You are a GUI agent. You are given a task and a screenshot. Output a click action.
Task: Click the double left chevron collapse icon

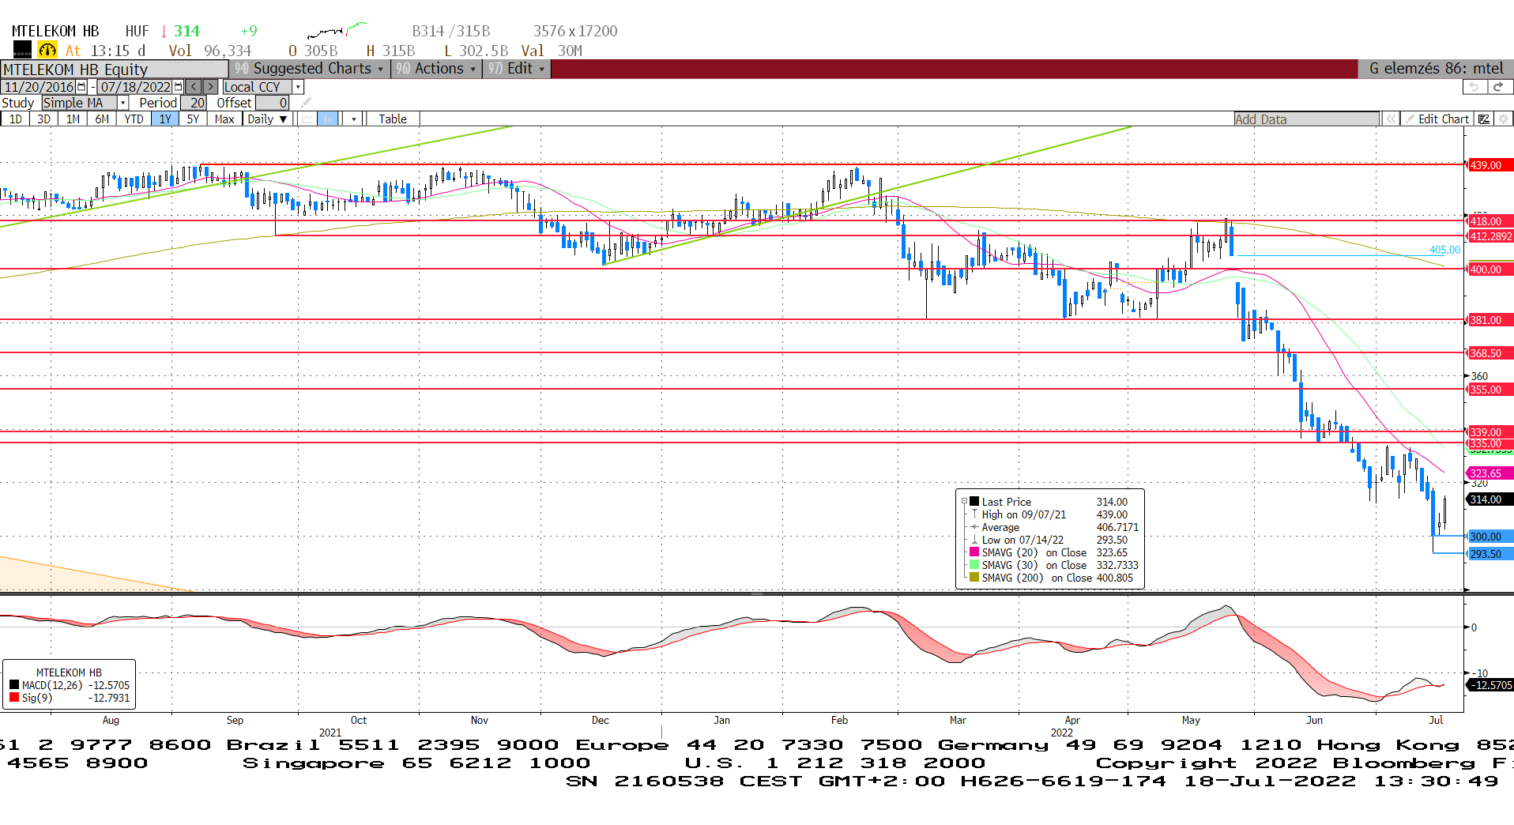click(1390, 119)
